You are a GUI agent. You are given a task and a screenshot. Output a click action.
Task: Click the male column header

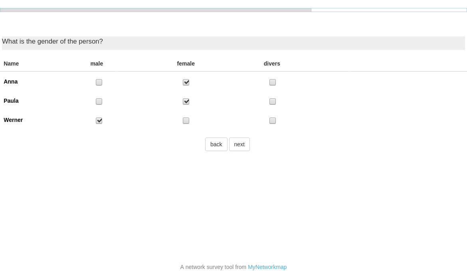coord(97,64)
